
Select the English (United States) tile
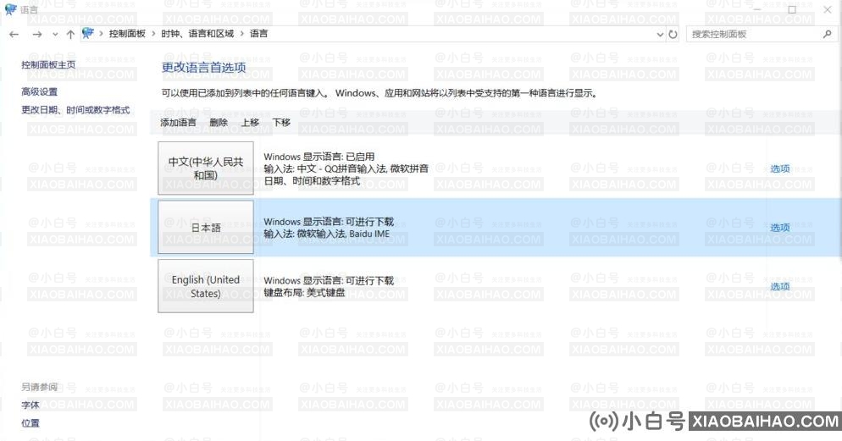pyautogui.click(x=206, y=286)
